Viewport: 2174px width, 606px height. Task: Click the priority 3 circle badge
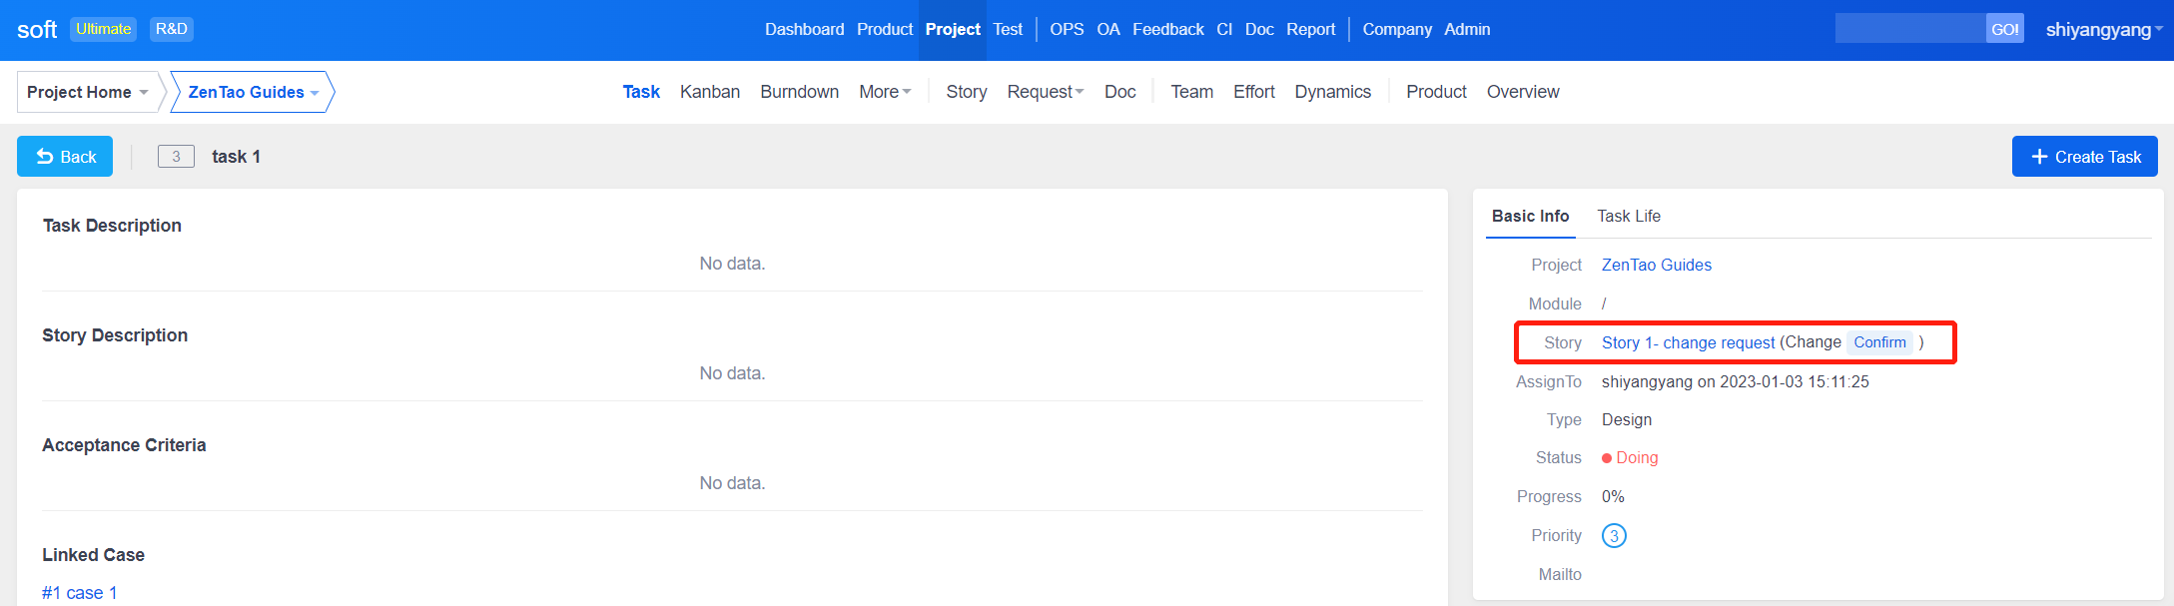[x=1613, y=536]
